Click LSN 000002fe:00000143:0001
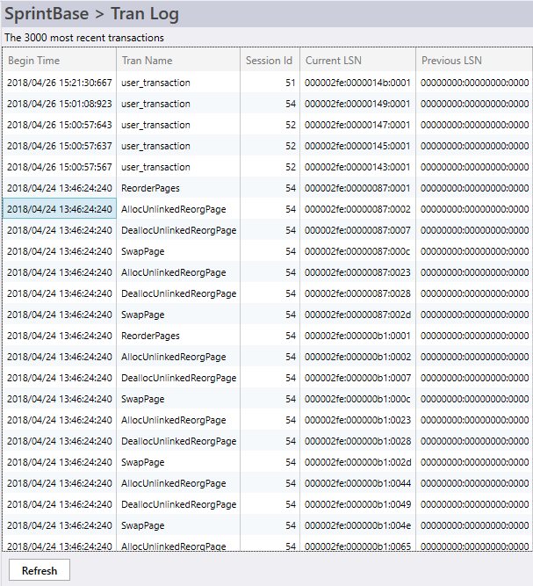 pos(357,167)
